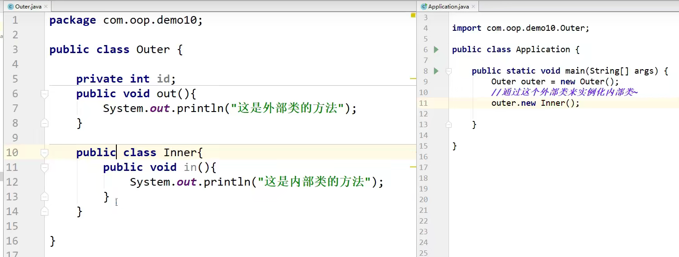
Task: Click the italic 'out' on line 7 of Outer.java
Action: coord(159,108)
